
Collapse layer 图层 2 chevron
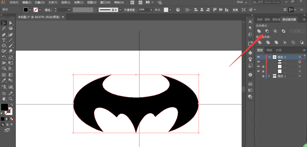coord(270,57)
